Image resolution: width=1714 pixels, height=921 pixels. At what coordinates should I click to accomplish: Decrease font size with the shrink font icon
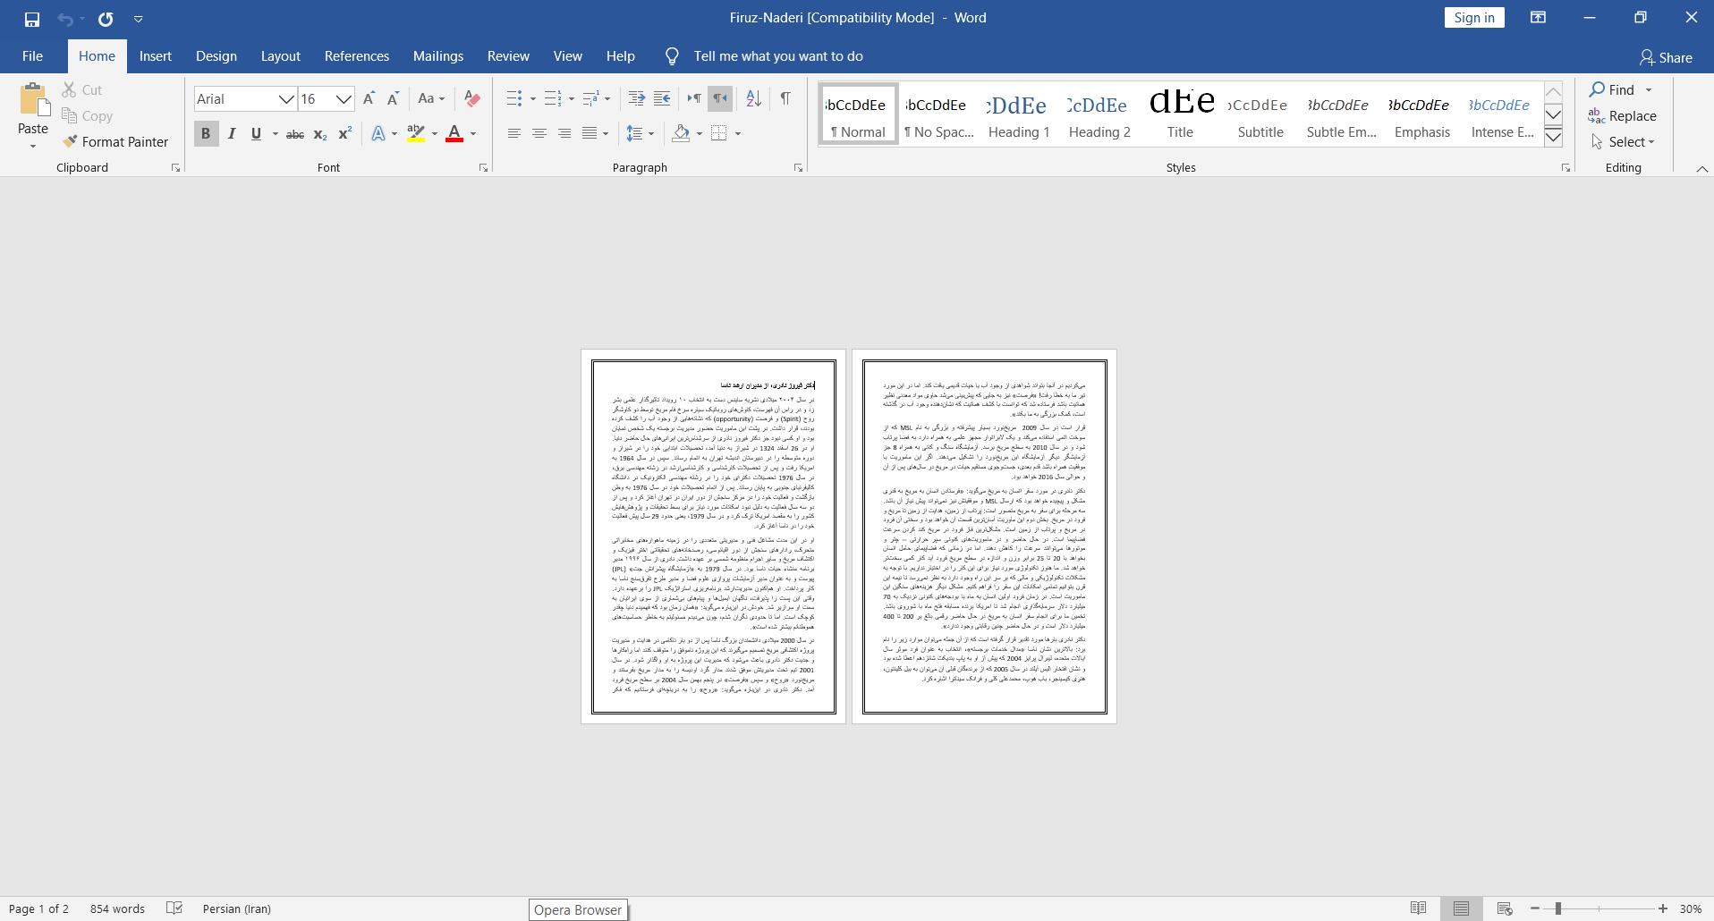click(x=393, y=98)
